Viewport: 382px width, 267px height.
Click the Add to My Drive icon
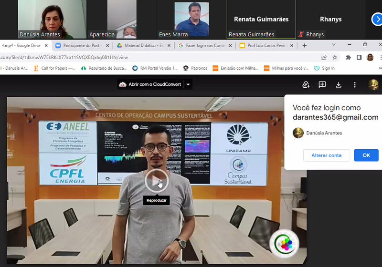point(306,85)
